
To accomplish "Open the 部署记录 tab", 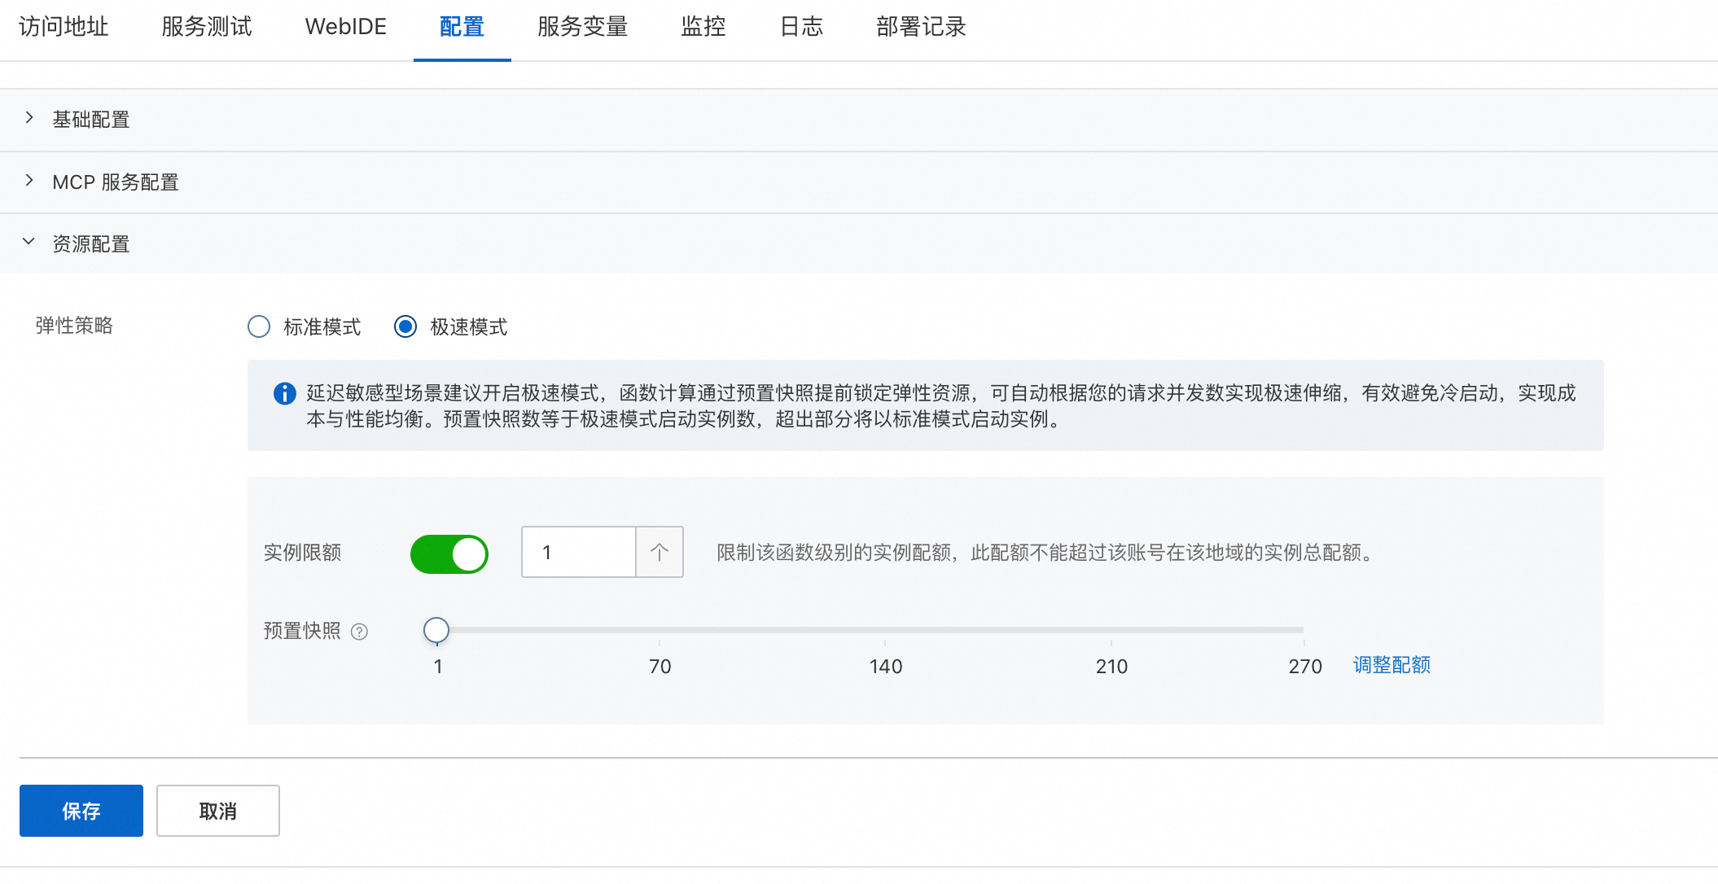I will [921, 27].
